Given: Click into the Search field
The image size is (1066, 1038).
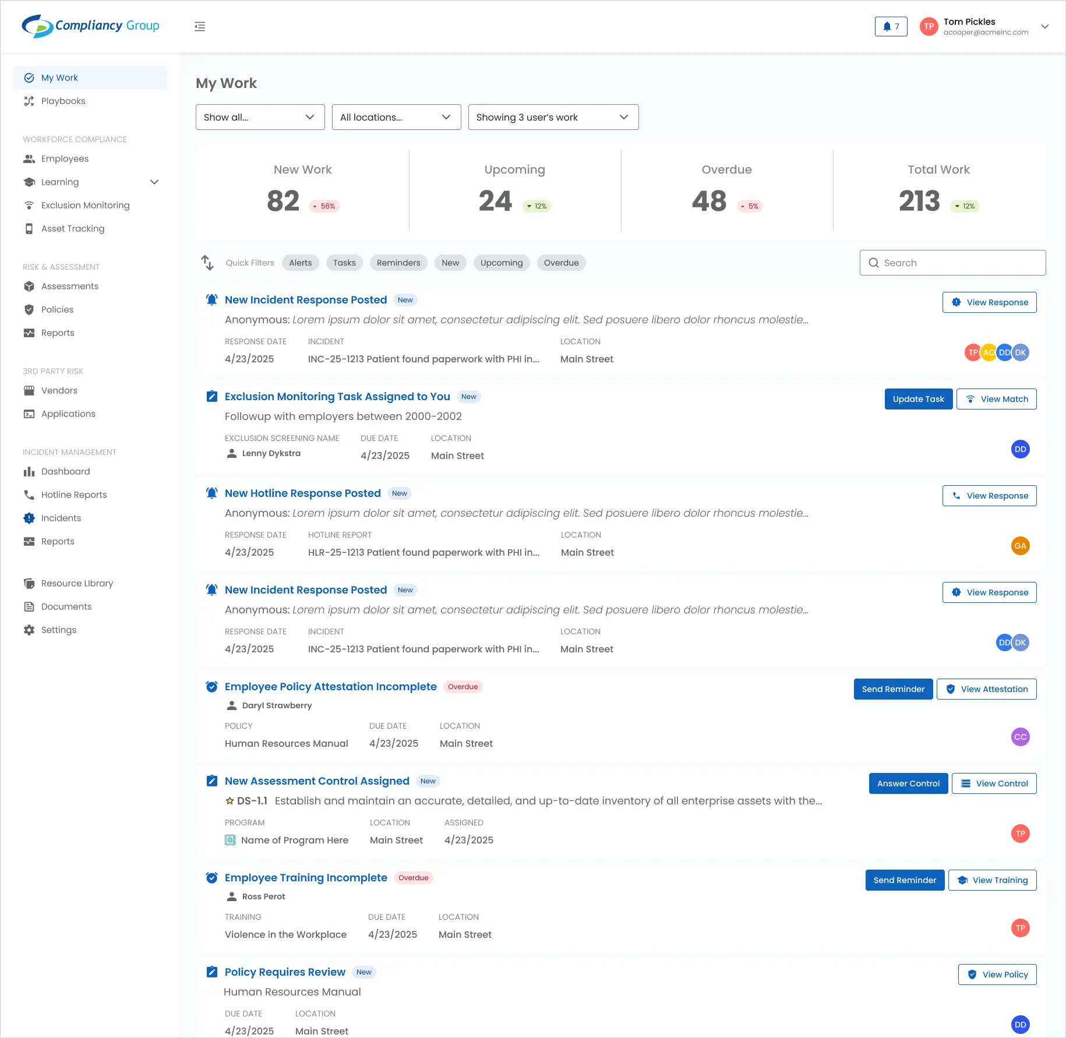Looking at the screenshot, I should [952, 263].
